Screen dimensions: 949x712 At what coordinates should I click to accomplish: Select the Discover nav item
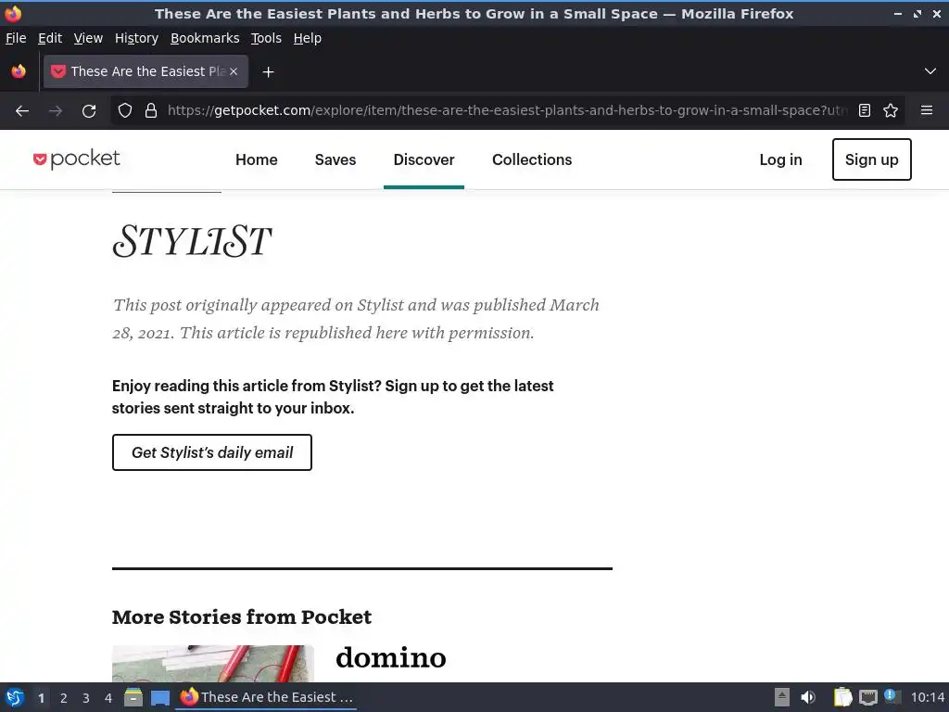pyautogui.click(x=424, y=159)
